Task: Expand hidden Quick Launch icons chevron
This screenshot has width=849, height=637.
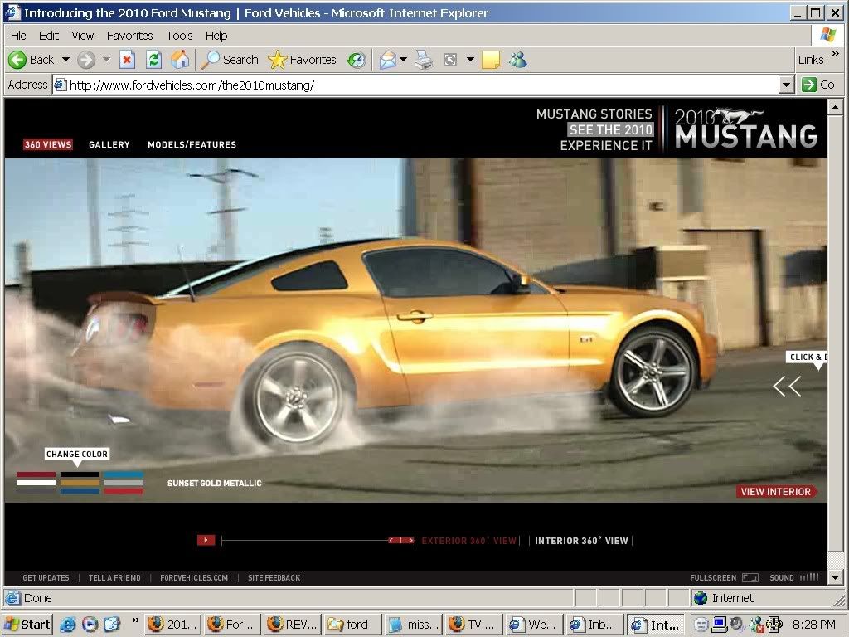Action: pyautogui.click(x=135, y=620)
